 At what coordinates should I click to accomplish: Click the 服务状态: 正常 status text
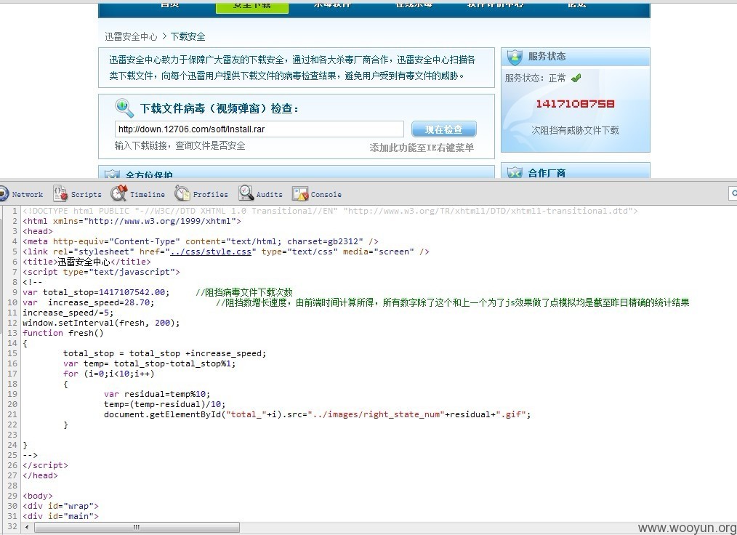536,78
